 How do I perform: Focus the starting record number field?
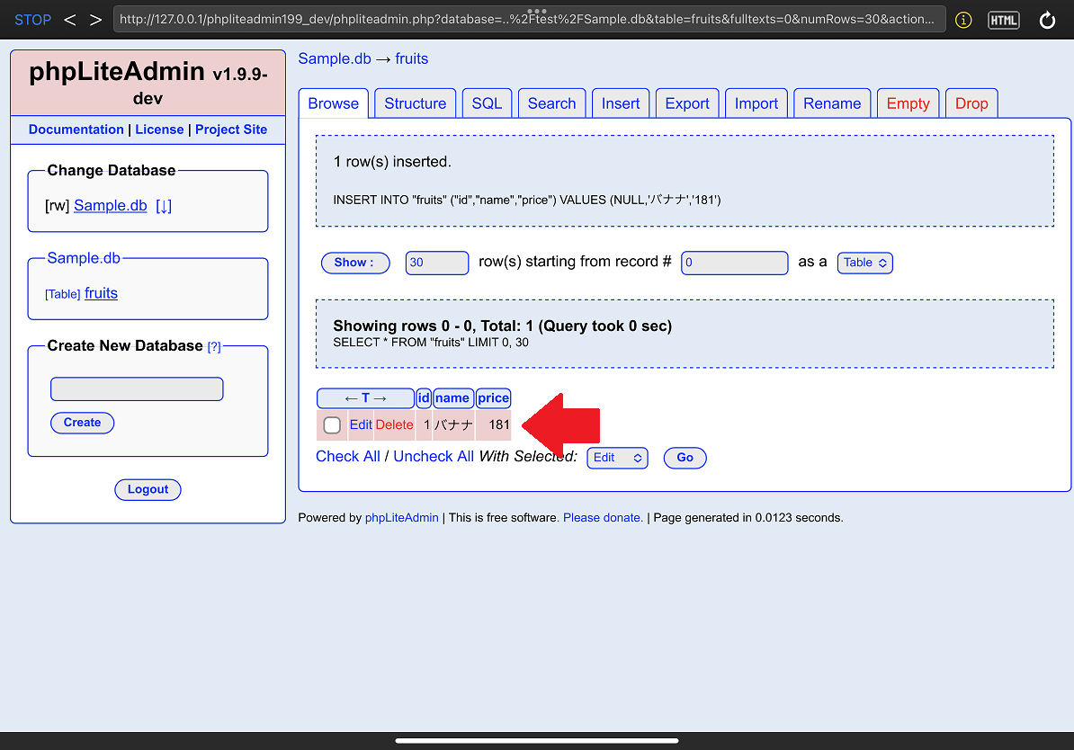click(x=734, y=263)
